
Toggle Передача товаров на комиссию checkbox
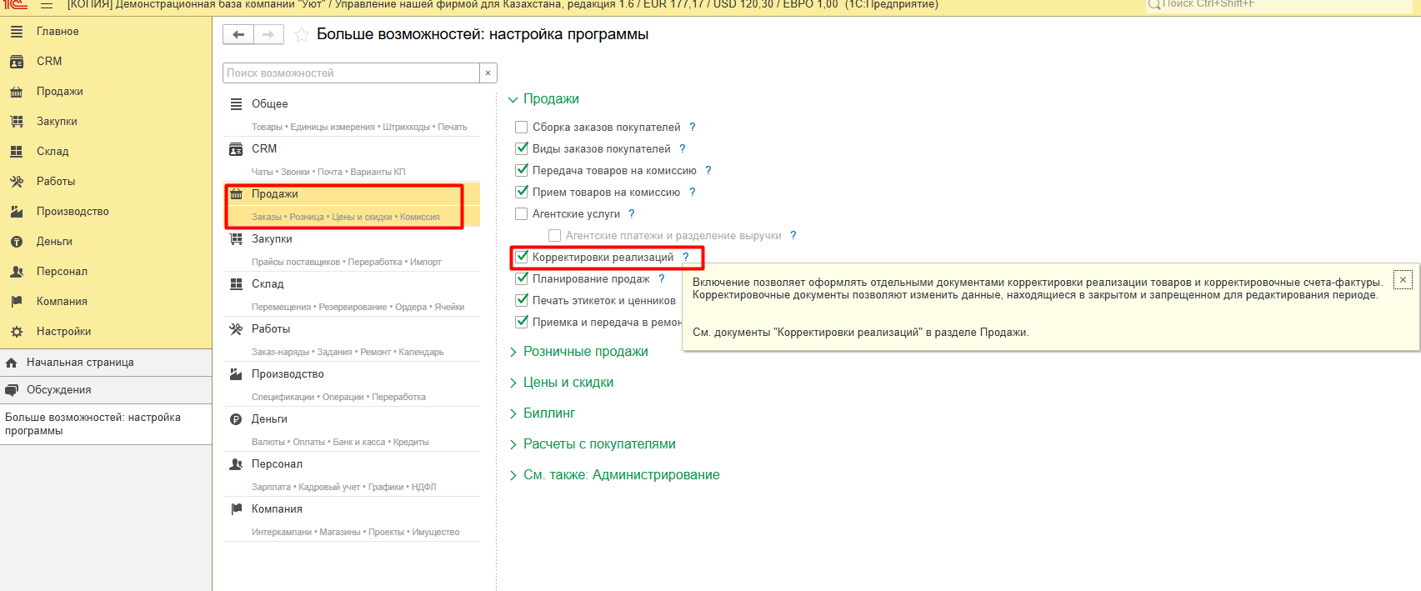pos(522,171)
